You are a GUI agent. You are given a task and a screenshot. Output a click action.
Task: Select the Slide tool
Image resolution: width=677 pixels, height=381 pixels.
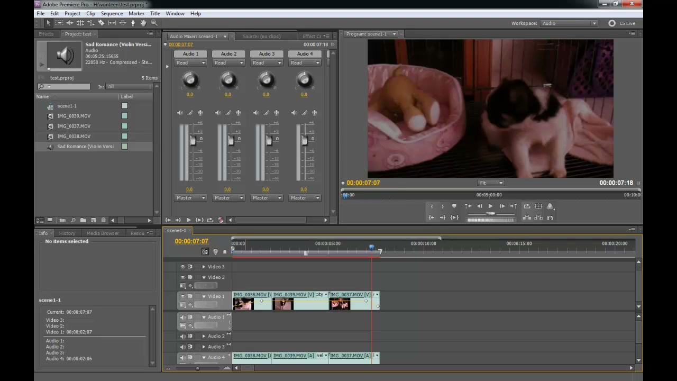click(123, 23)
